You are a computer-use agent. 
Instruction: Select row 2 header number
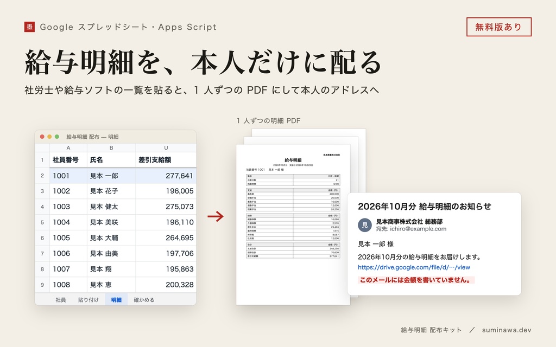pos(42,176)
